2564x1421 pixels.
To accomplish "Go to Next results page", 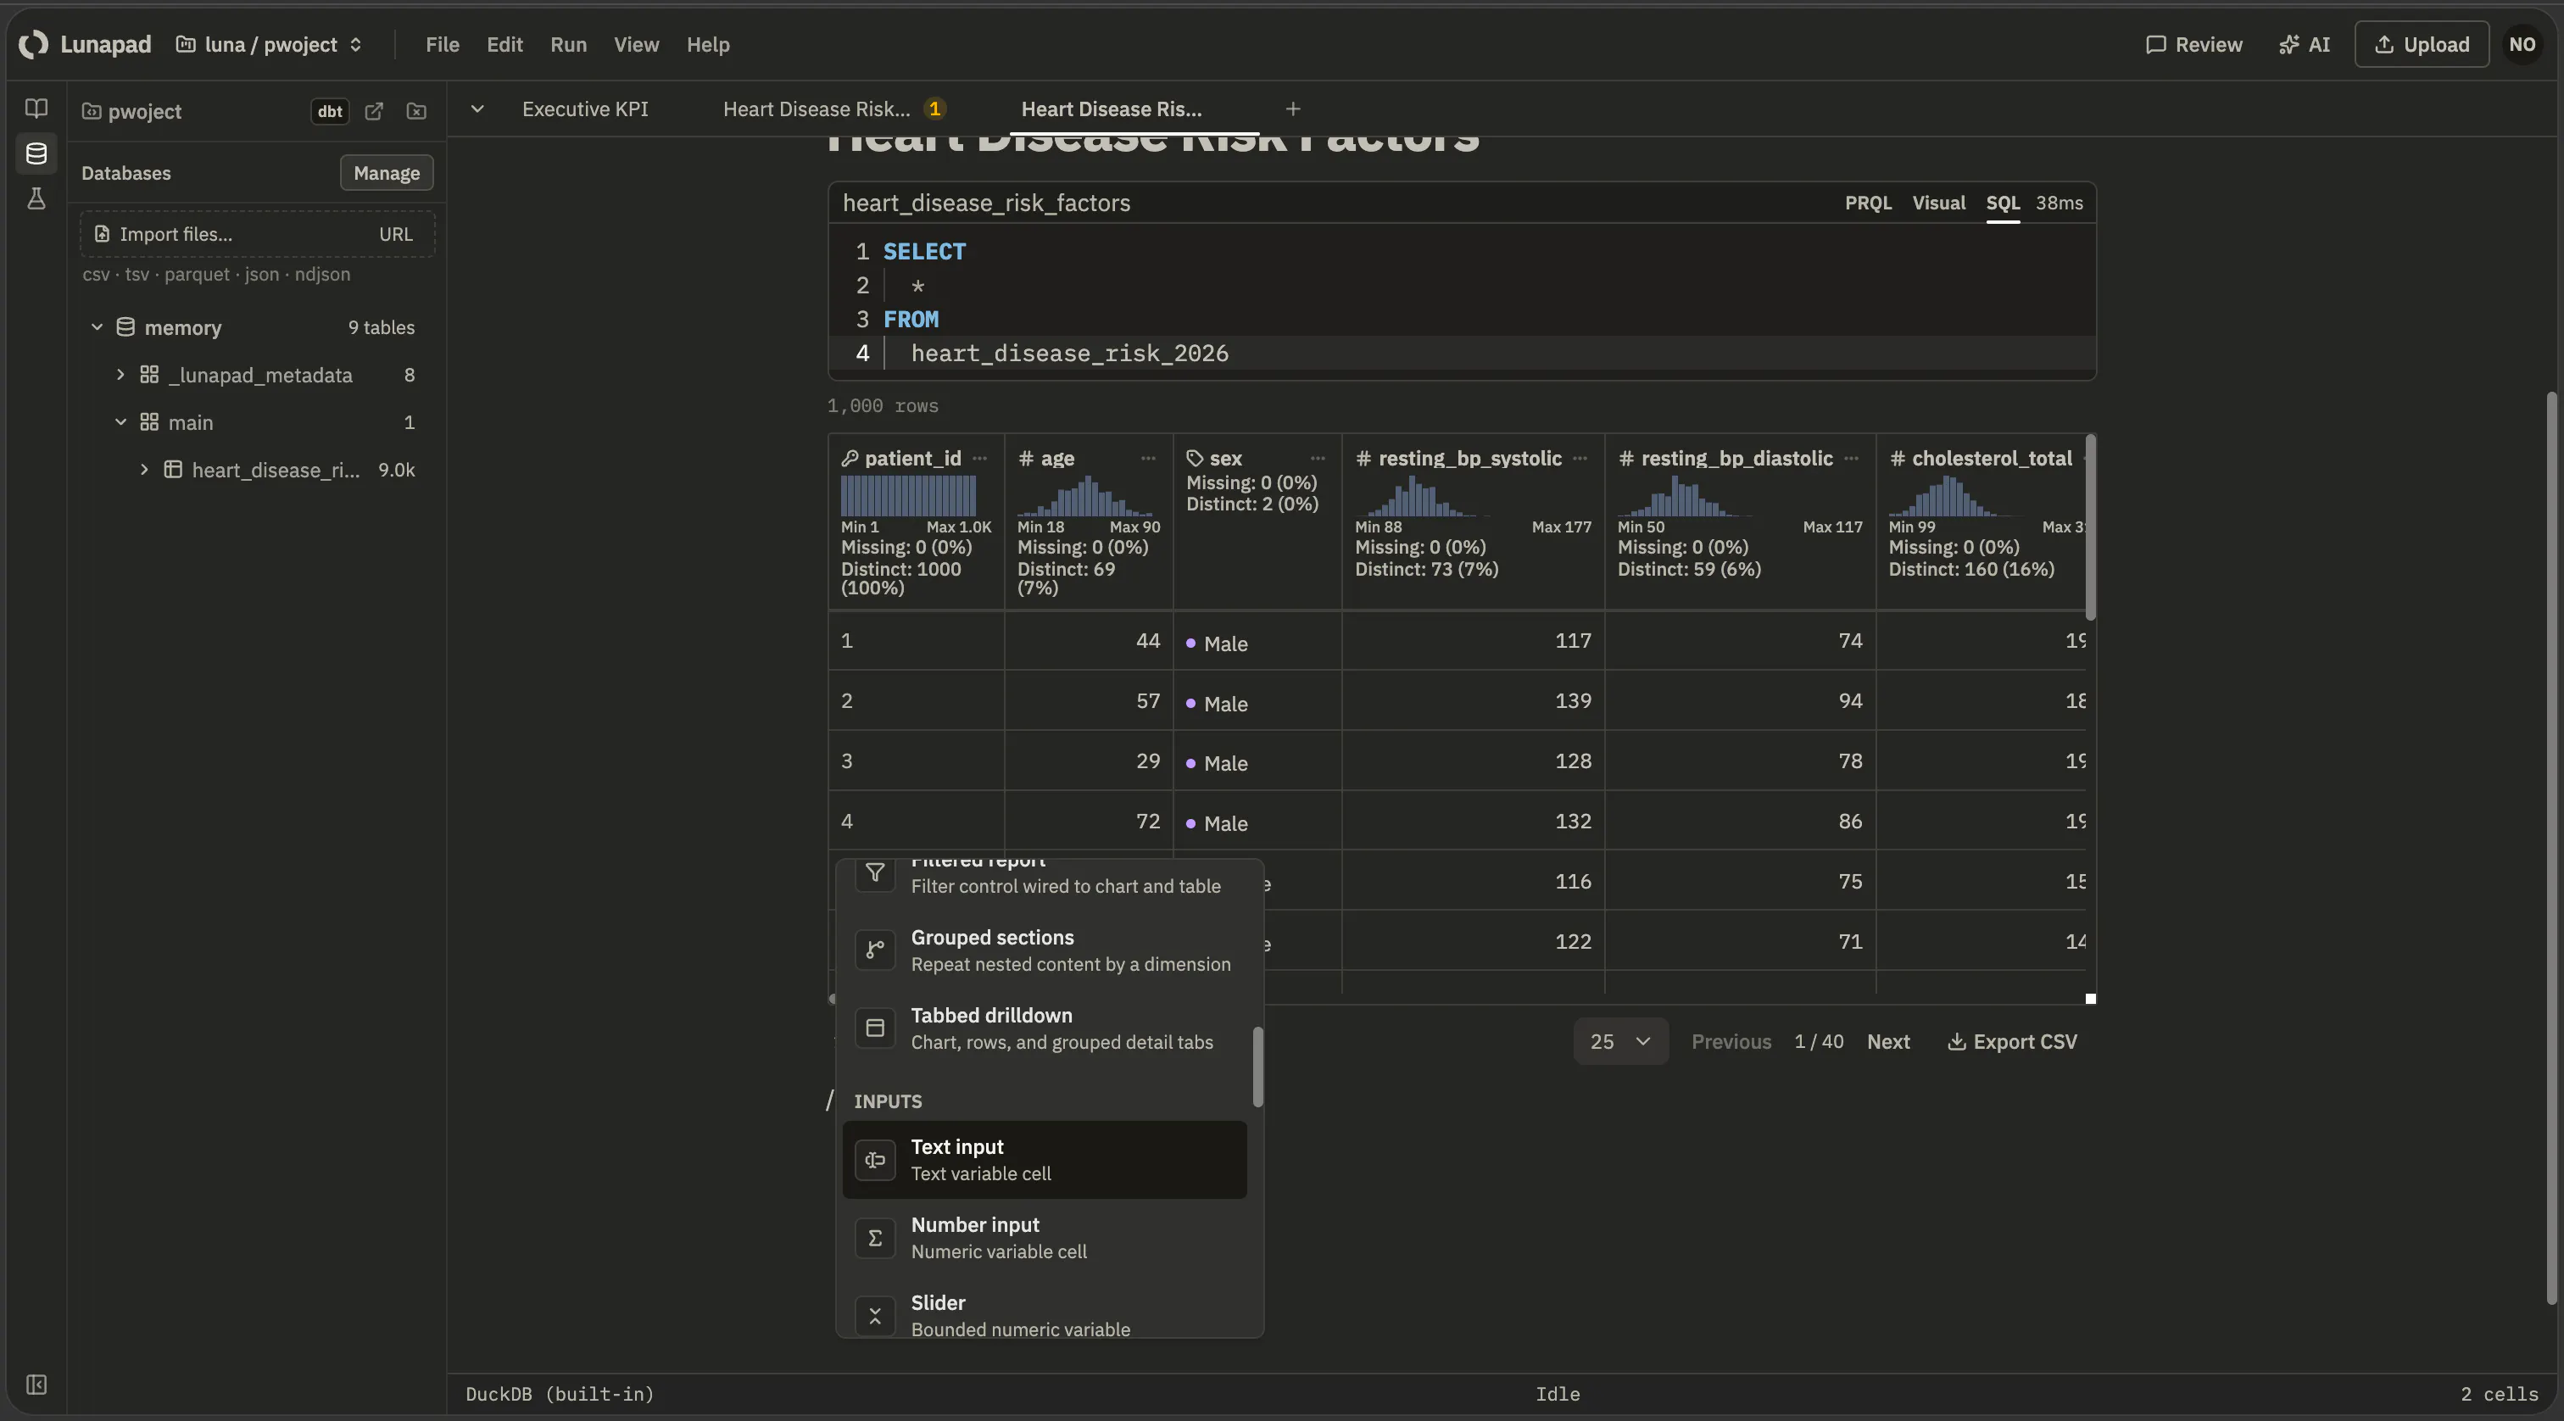I will click(x=1887, y=1041).
